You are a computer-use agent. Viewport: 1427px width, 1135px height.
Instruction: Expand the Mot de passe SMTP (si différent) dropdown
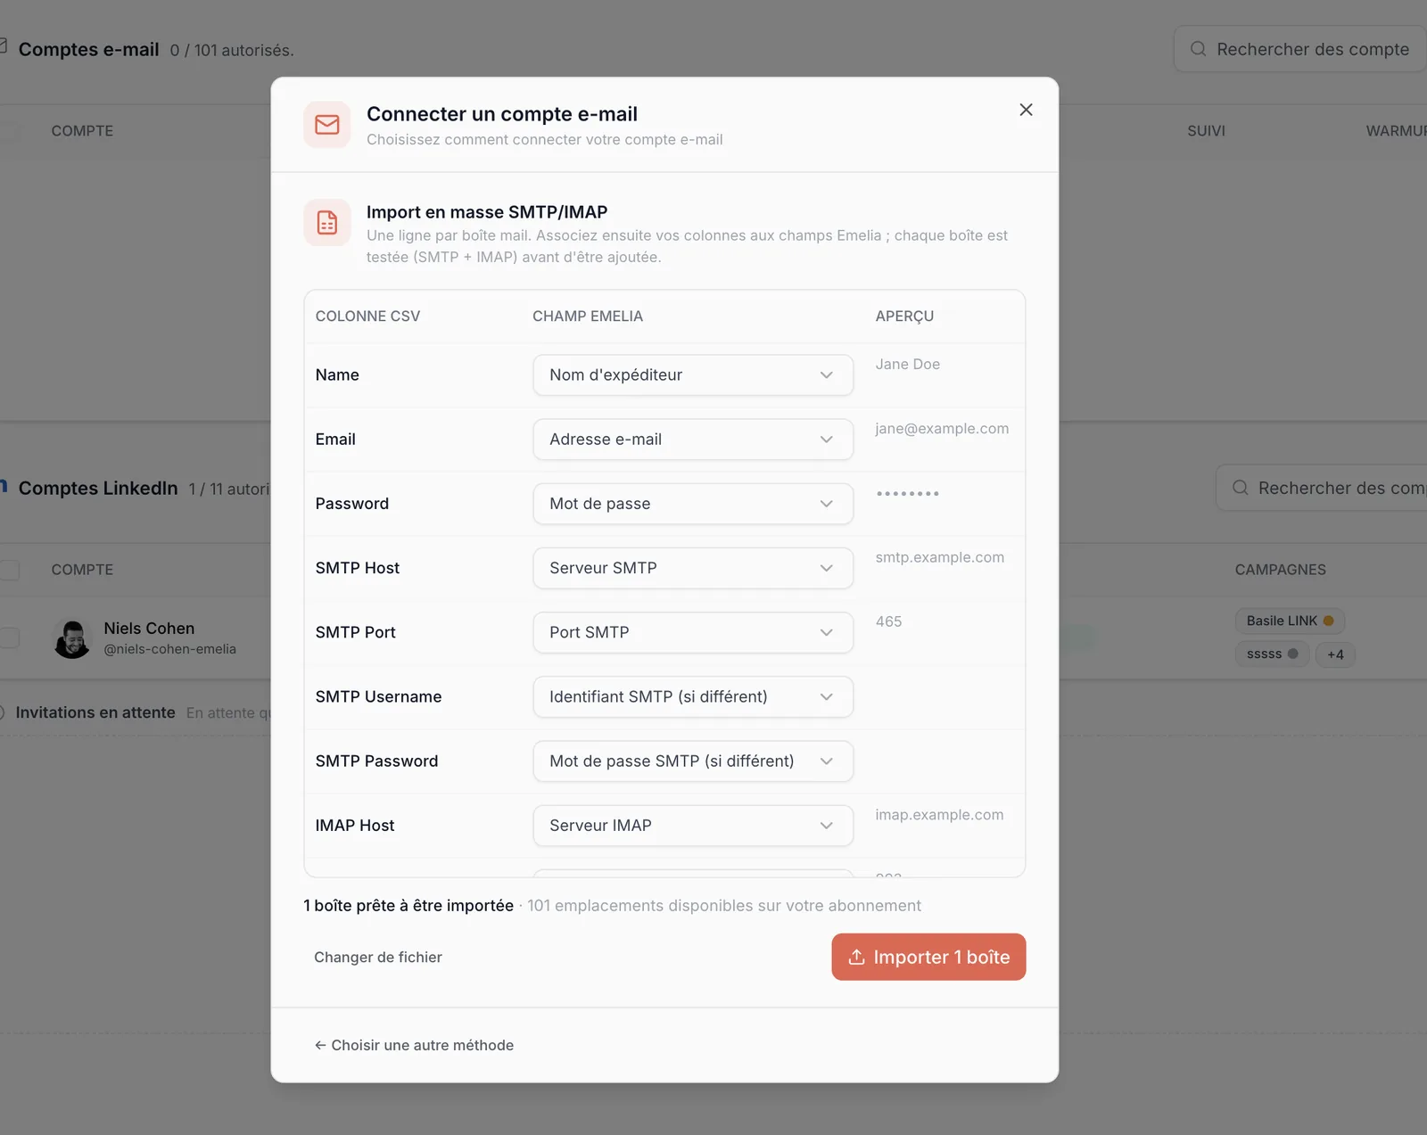(x=693, y=761)
